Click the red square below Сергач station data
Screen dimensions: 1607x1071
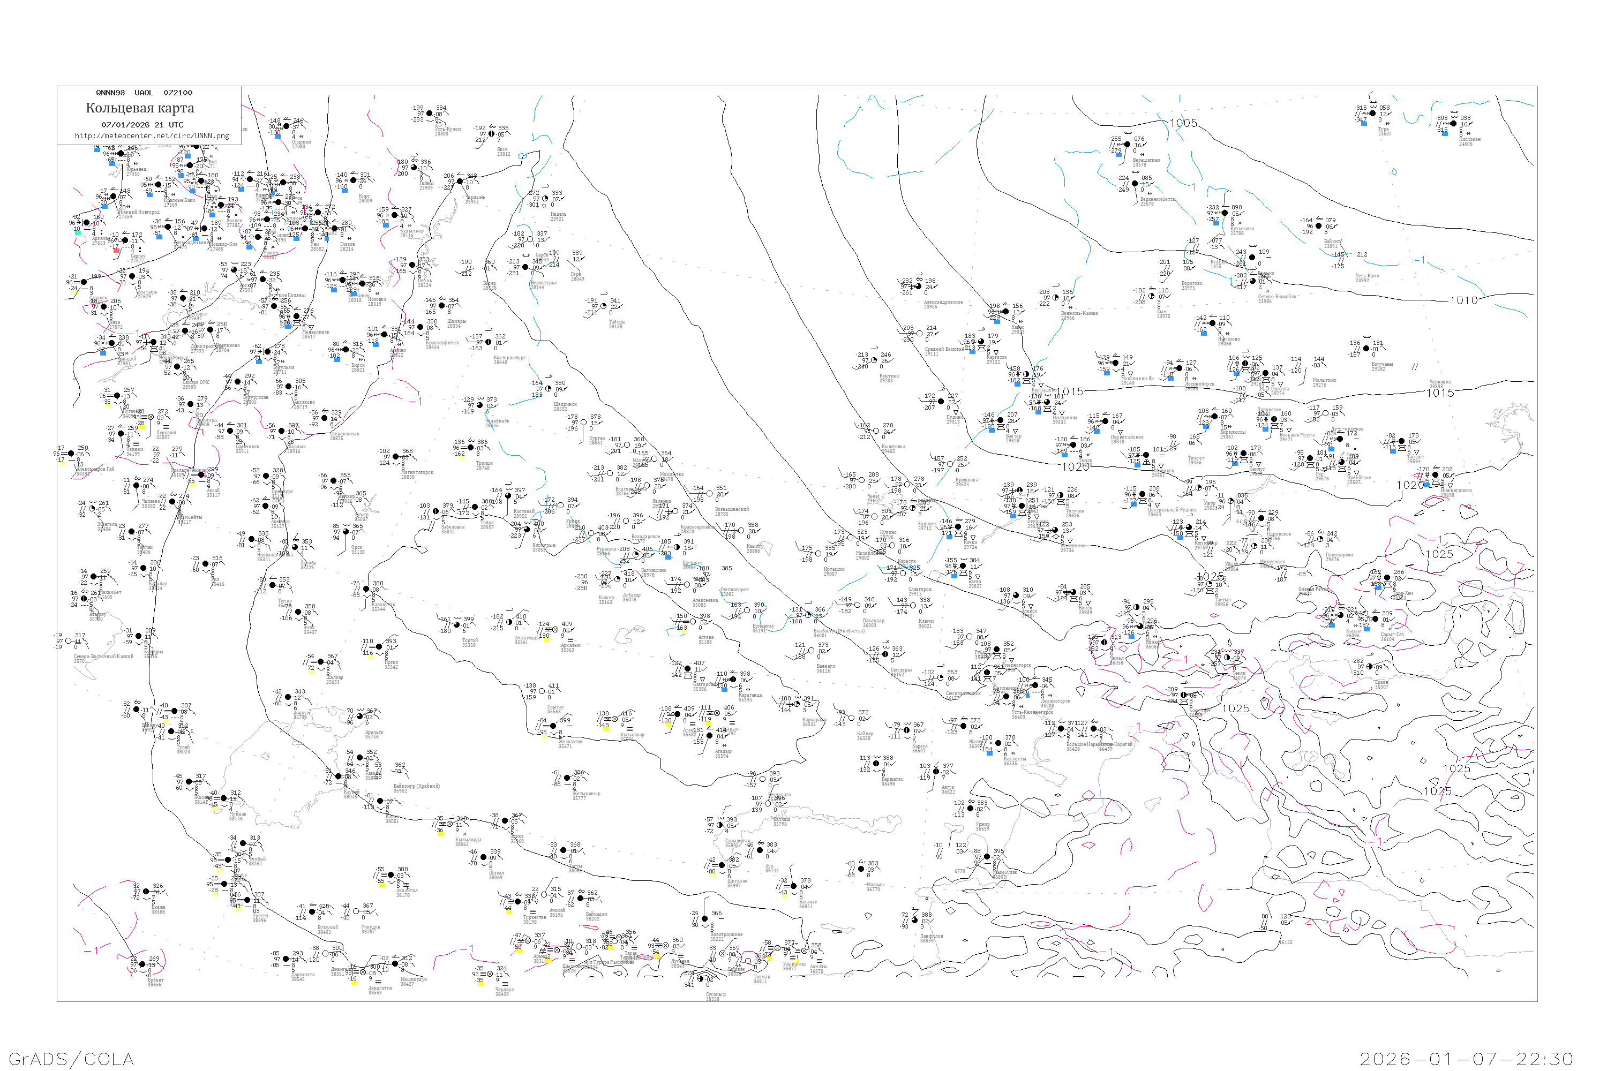pos(116,251)
